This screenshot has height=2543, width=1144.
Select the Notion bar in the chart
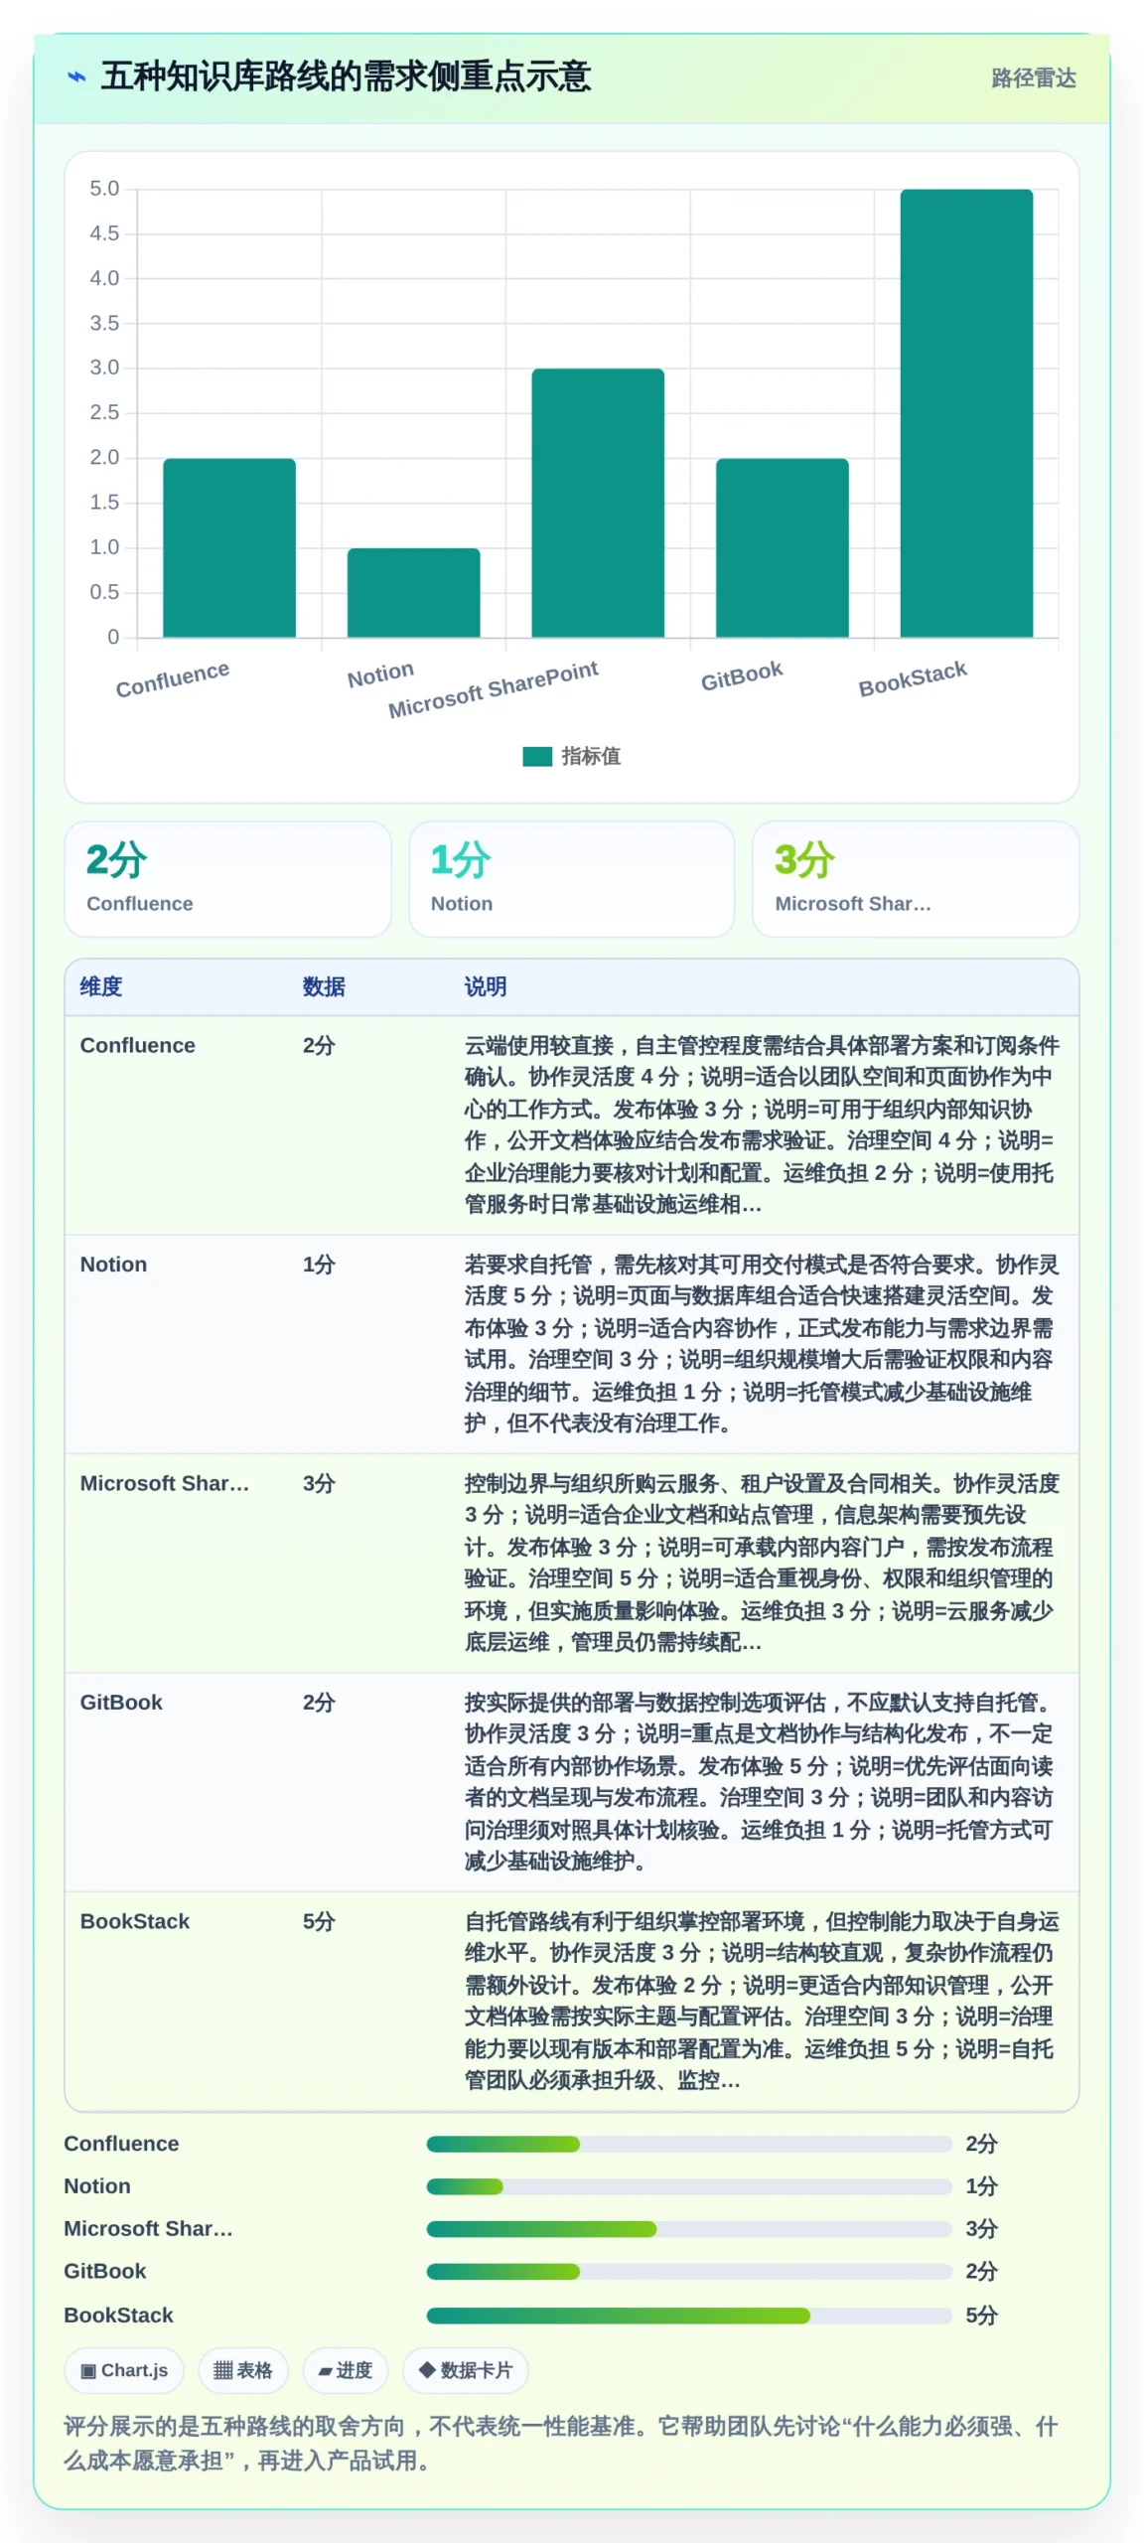pyautogui.click(x=413, y=592)
